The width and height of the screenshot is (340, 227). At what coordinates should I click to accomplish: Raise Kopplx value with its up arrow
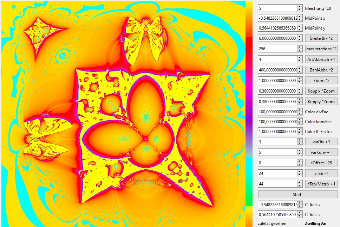point(300,89)
